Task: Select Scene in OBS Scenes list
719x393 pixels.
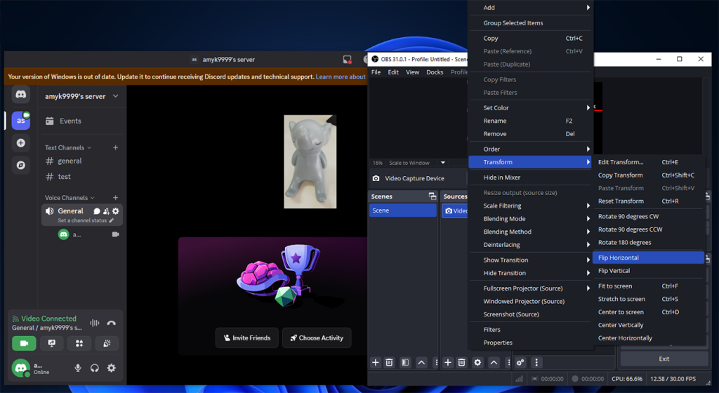Action: coord(402,211)
